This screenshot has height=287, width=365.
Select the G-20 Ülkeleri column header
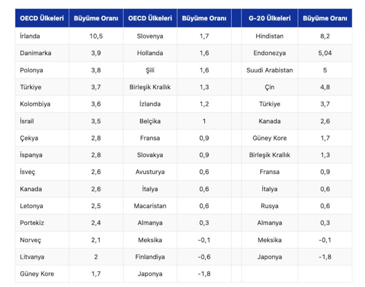[x=270, y=18]
